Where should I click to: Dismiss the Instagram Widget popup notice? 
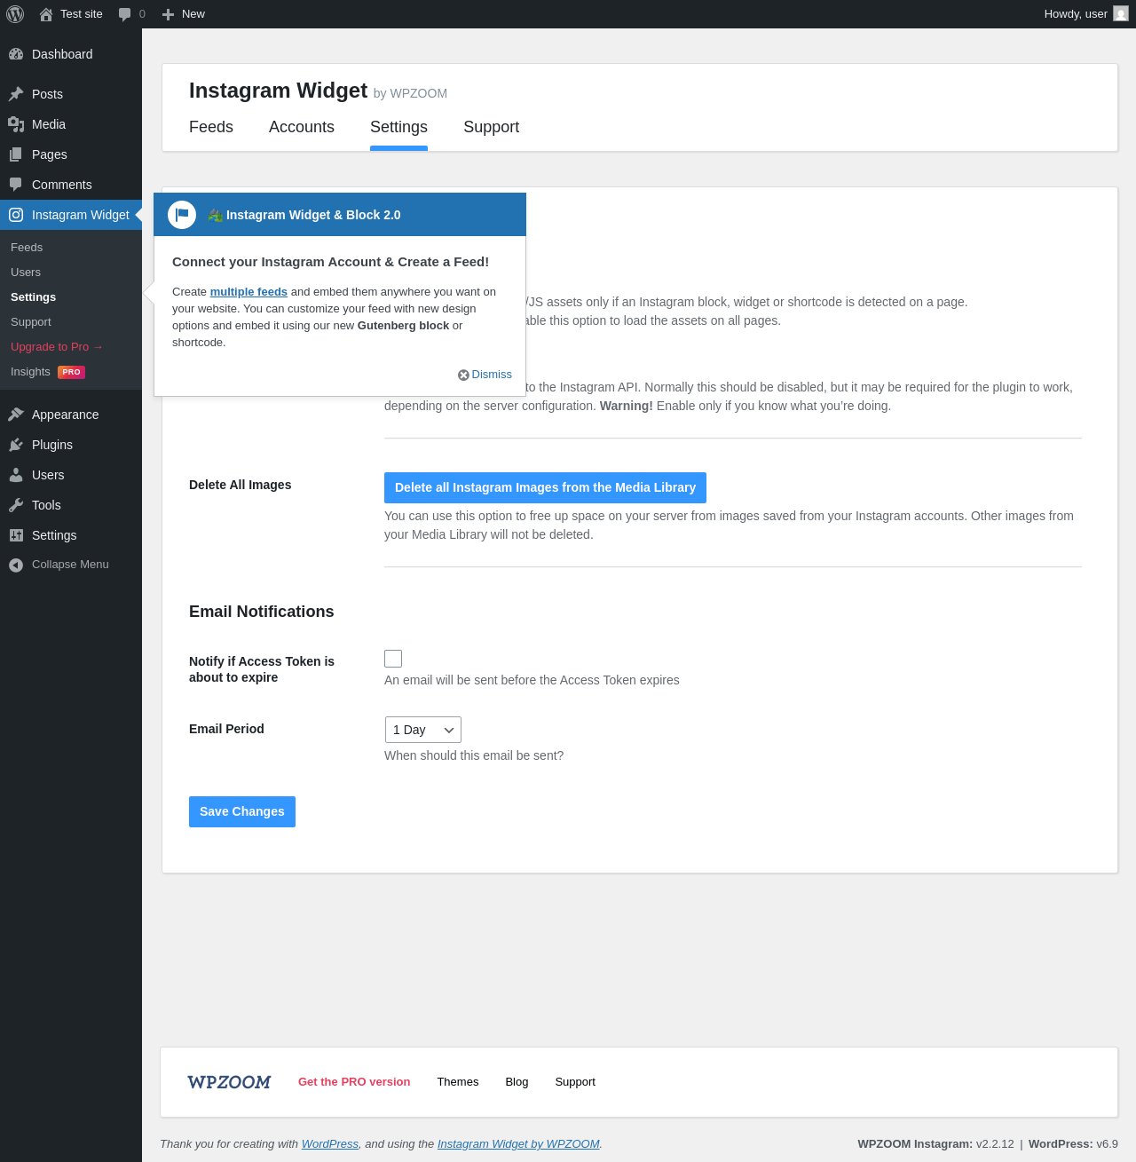pos(485,375)
